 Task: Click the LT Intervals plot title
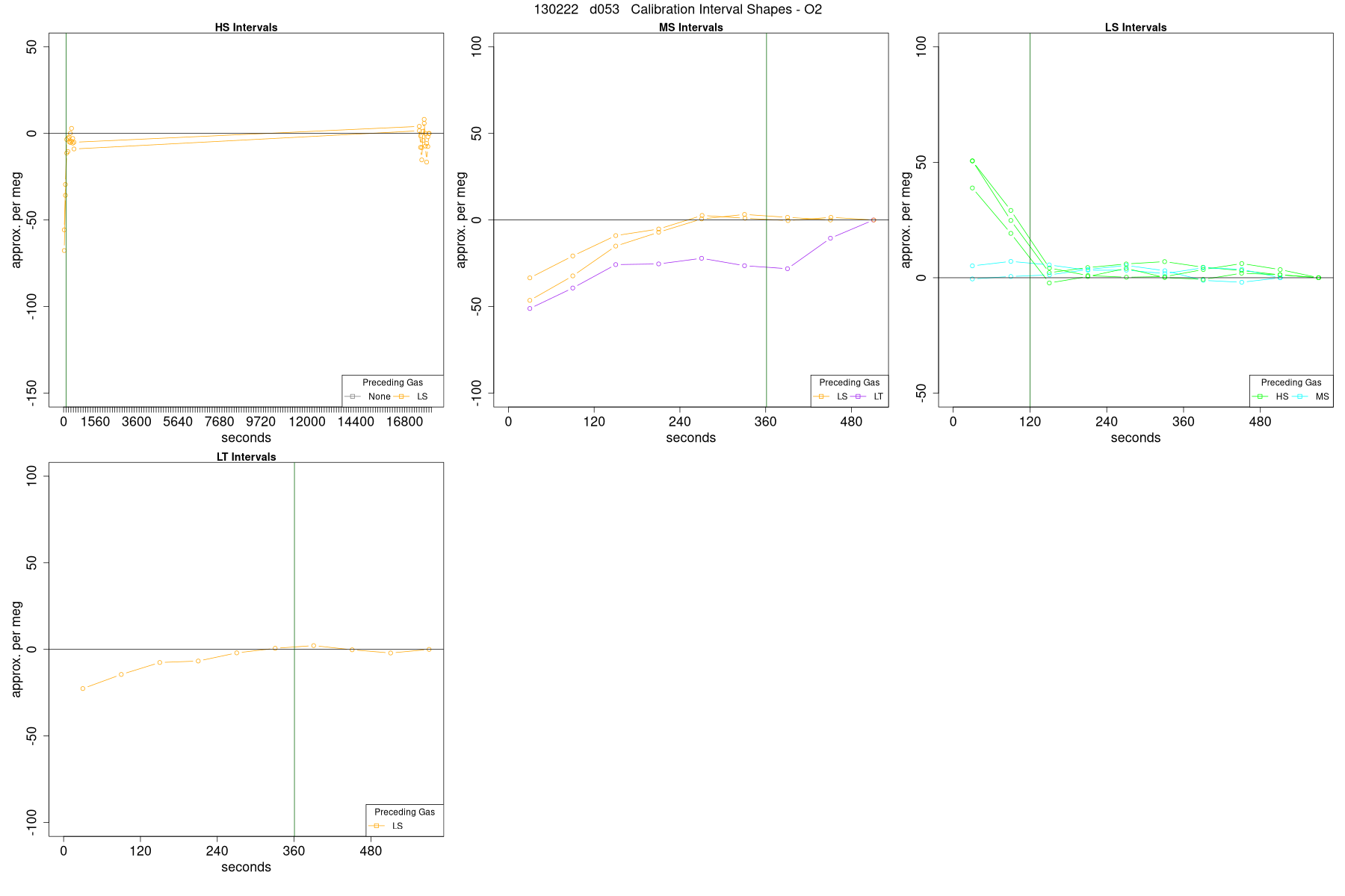pos(246,457)
